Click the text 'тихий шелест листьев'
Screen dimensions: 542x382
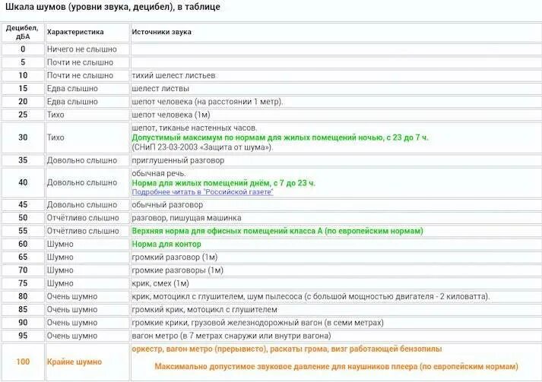[x=173, y=75]
